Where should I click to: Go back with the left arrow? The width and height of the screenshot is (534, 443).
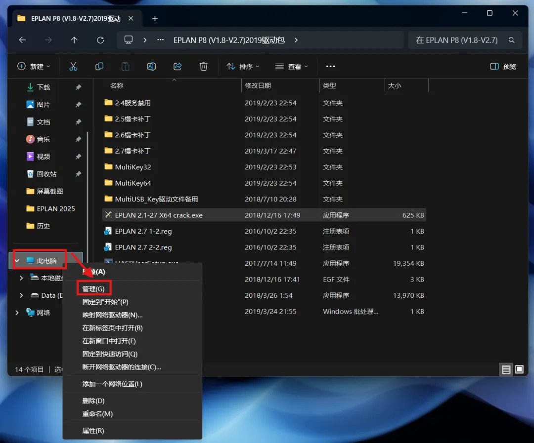coord(22,40)
